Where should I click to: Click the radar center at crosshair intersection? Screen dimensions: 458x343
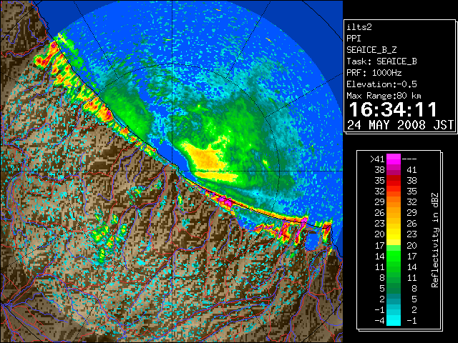(x=172, y=171)
